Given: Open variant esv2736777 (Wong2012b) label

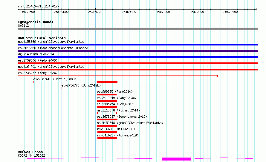Looking at the screenshot, I should pyautogui.click(x=38, y=73).
